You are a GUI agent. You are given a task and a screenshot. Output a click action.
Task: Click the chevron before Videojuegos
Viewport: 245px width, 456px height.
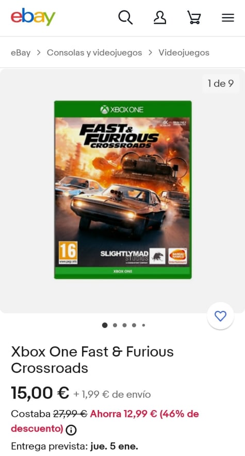[x=150, y=53]
